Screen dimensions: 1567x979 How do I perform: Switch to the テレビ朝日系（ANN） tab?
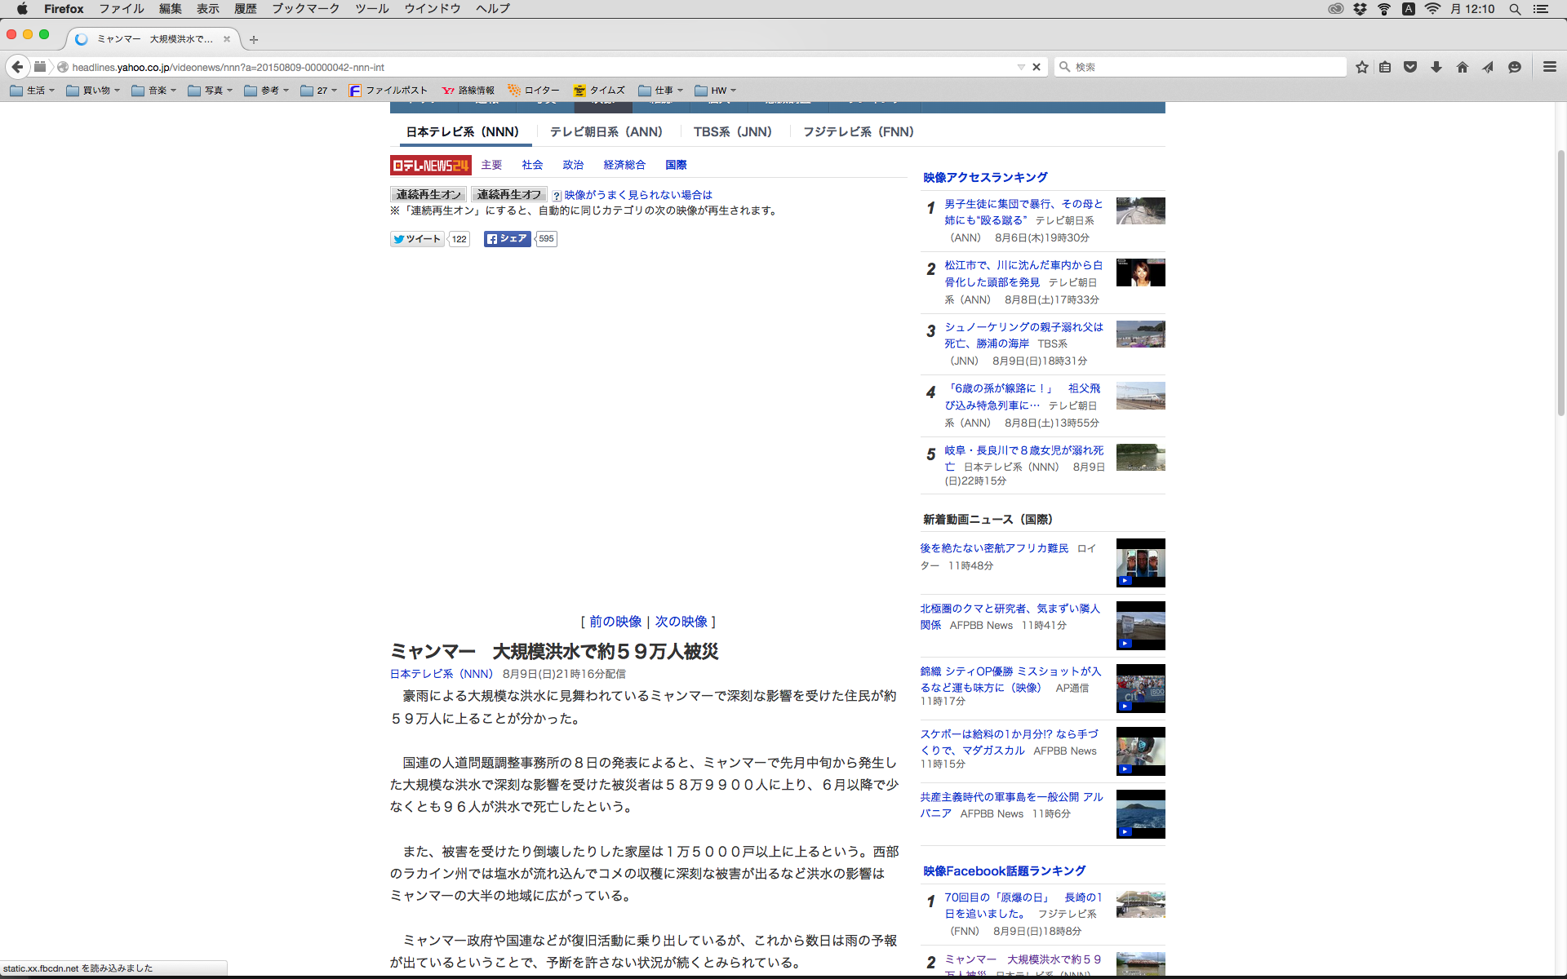[606, 131]
